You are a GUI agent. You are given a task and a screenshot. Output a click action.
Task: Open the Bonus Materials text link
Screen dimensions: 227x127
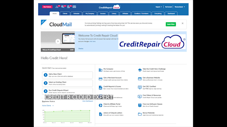click(149, 113)
